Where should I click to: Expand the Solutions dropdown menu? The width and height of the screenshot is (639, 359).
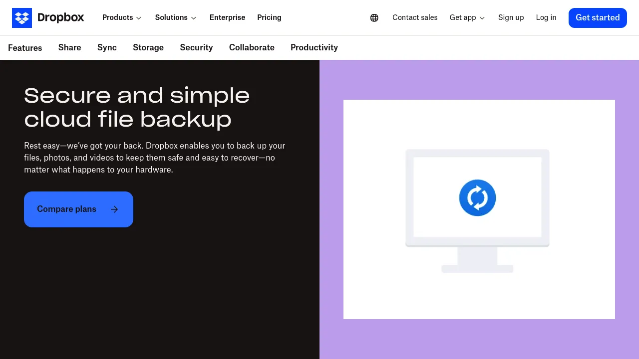point(176,17)
